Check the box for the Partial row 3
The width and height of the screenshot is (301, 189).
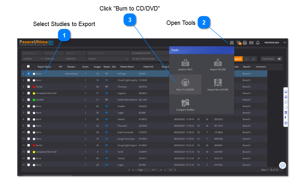pos(29,87)
